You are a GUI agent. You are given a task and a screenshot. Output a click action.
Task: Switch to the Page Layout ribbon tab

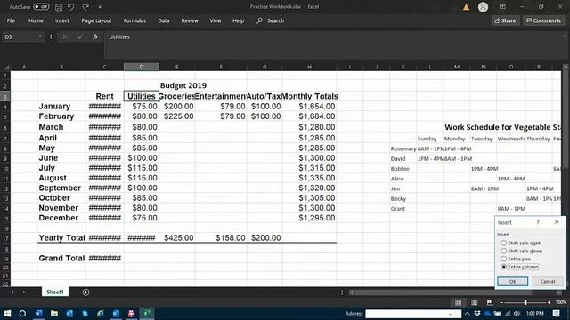coord(96,20)
